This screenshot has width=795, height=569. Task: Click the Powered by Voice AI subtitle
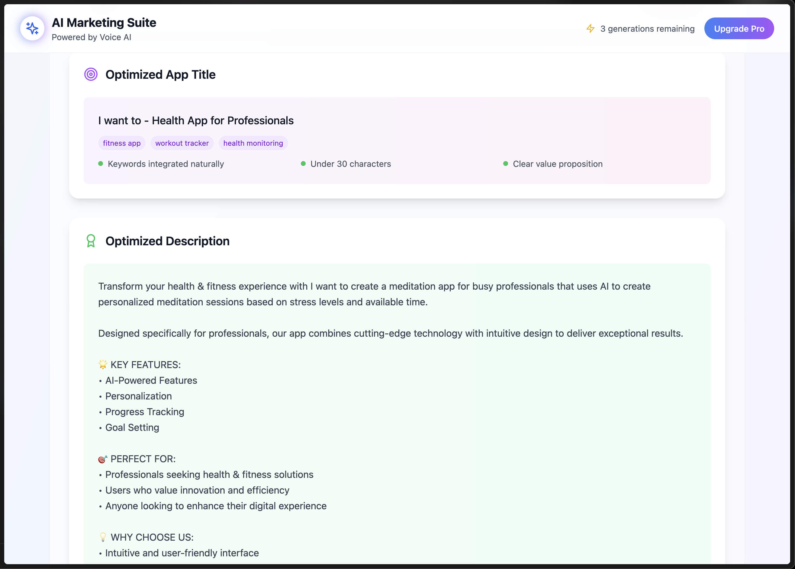[x=91, y=37]
